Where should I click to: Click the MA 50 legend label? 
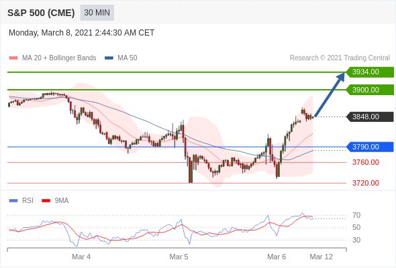[128, 58]
